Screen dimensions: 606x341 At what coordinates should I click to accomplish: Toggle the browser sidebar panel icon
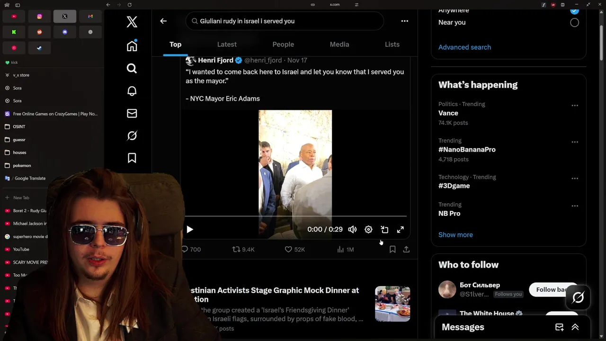coord(18,5)
